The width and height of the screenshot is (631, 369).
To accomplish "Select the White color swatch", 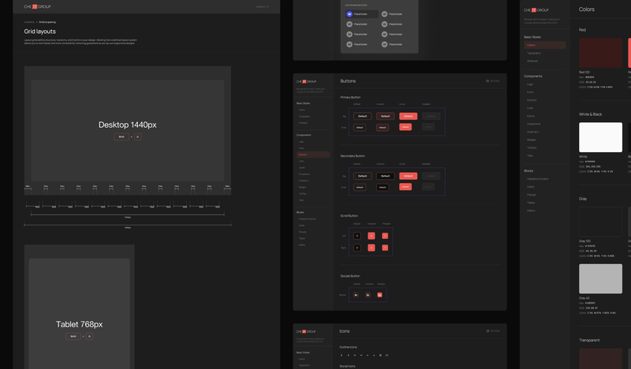I will click(x=600, y=137).
